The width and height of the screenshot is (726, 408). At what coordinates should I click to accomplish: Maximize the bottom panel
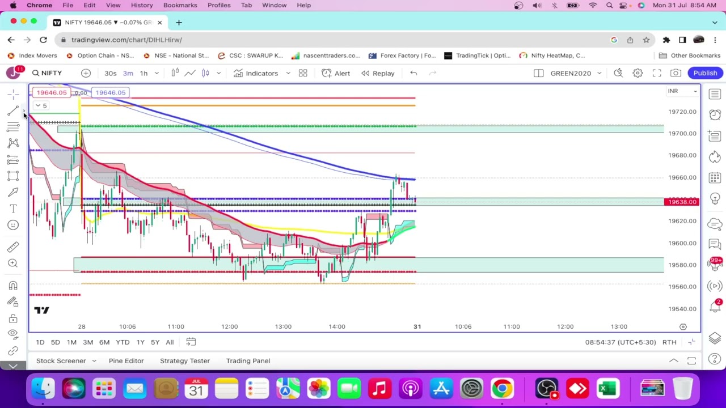click(691, 361)
